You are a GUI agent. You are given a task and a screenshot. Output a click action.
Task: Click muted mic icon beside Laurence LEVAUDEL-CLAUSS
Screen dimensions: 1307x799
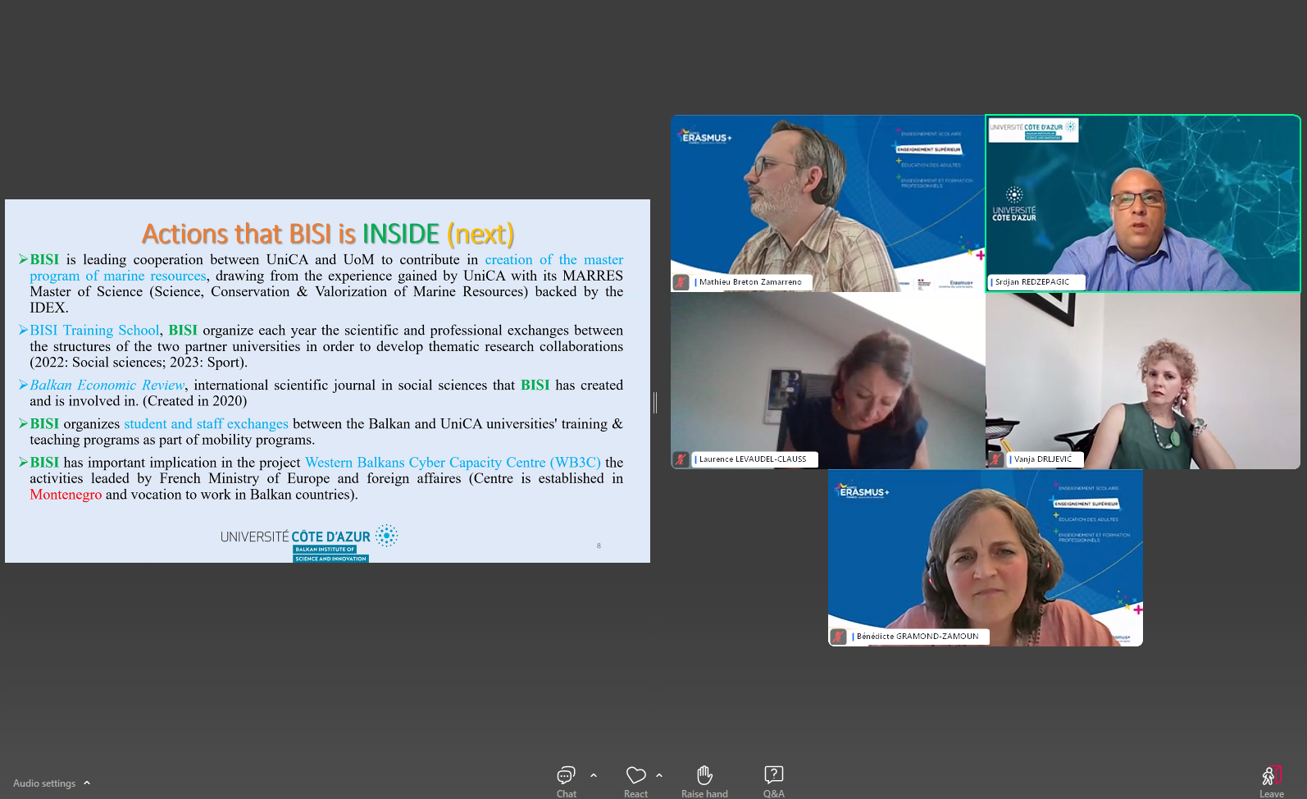pos(681,459)
